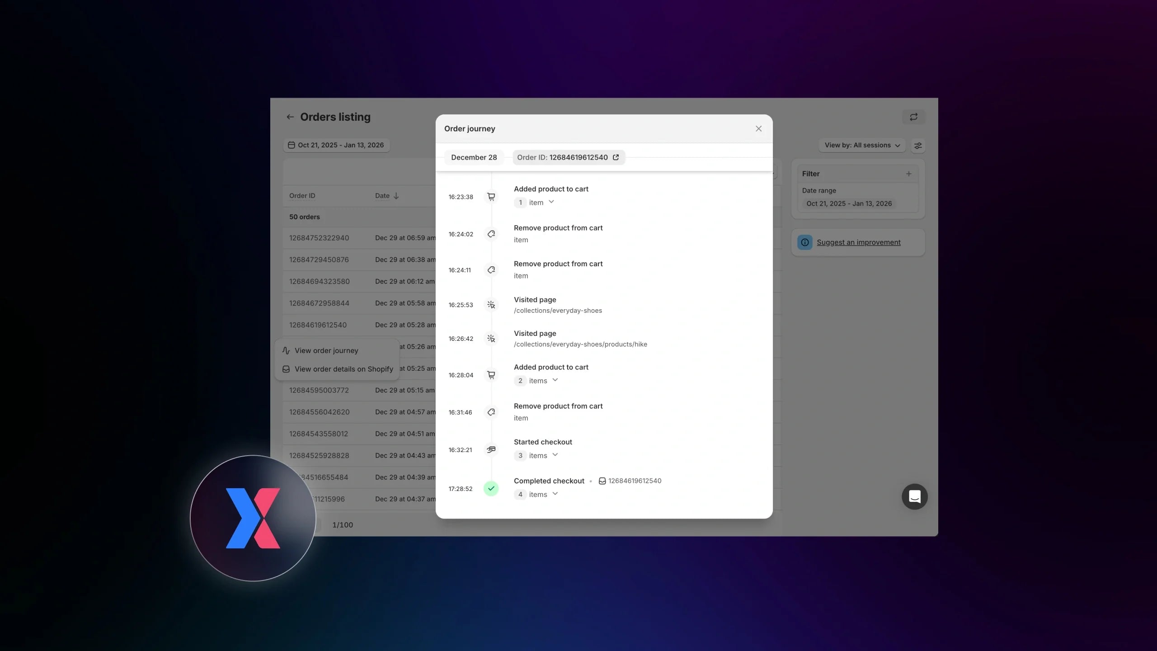
Task: Click the info icon beside Suggest an improvement
Action: pos(805,242)
